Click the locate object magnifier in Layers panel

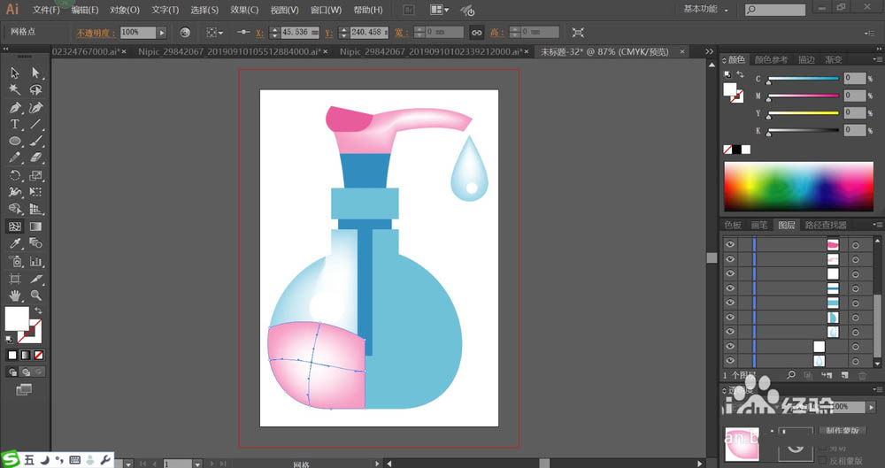[x=791, y=375]
